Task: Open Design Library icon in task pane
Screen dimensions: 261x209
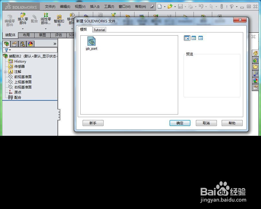Action: [x=255, y=60]
